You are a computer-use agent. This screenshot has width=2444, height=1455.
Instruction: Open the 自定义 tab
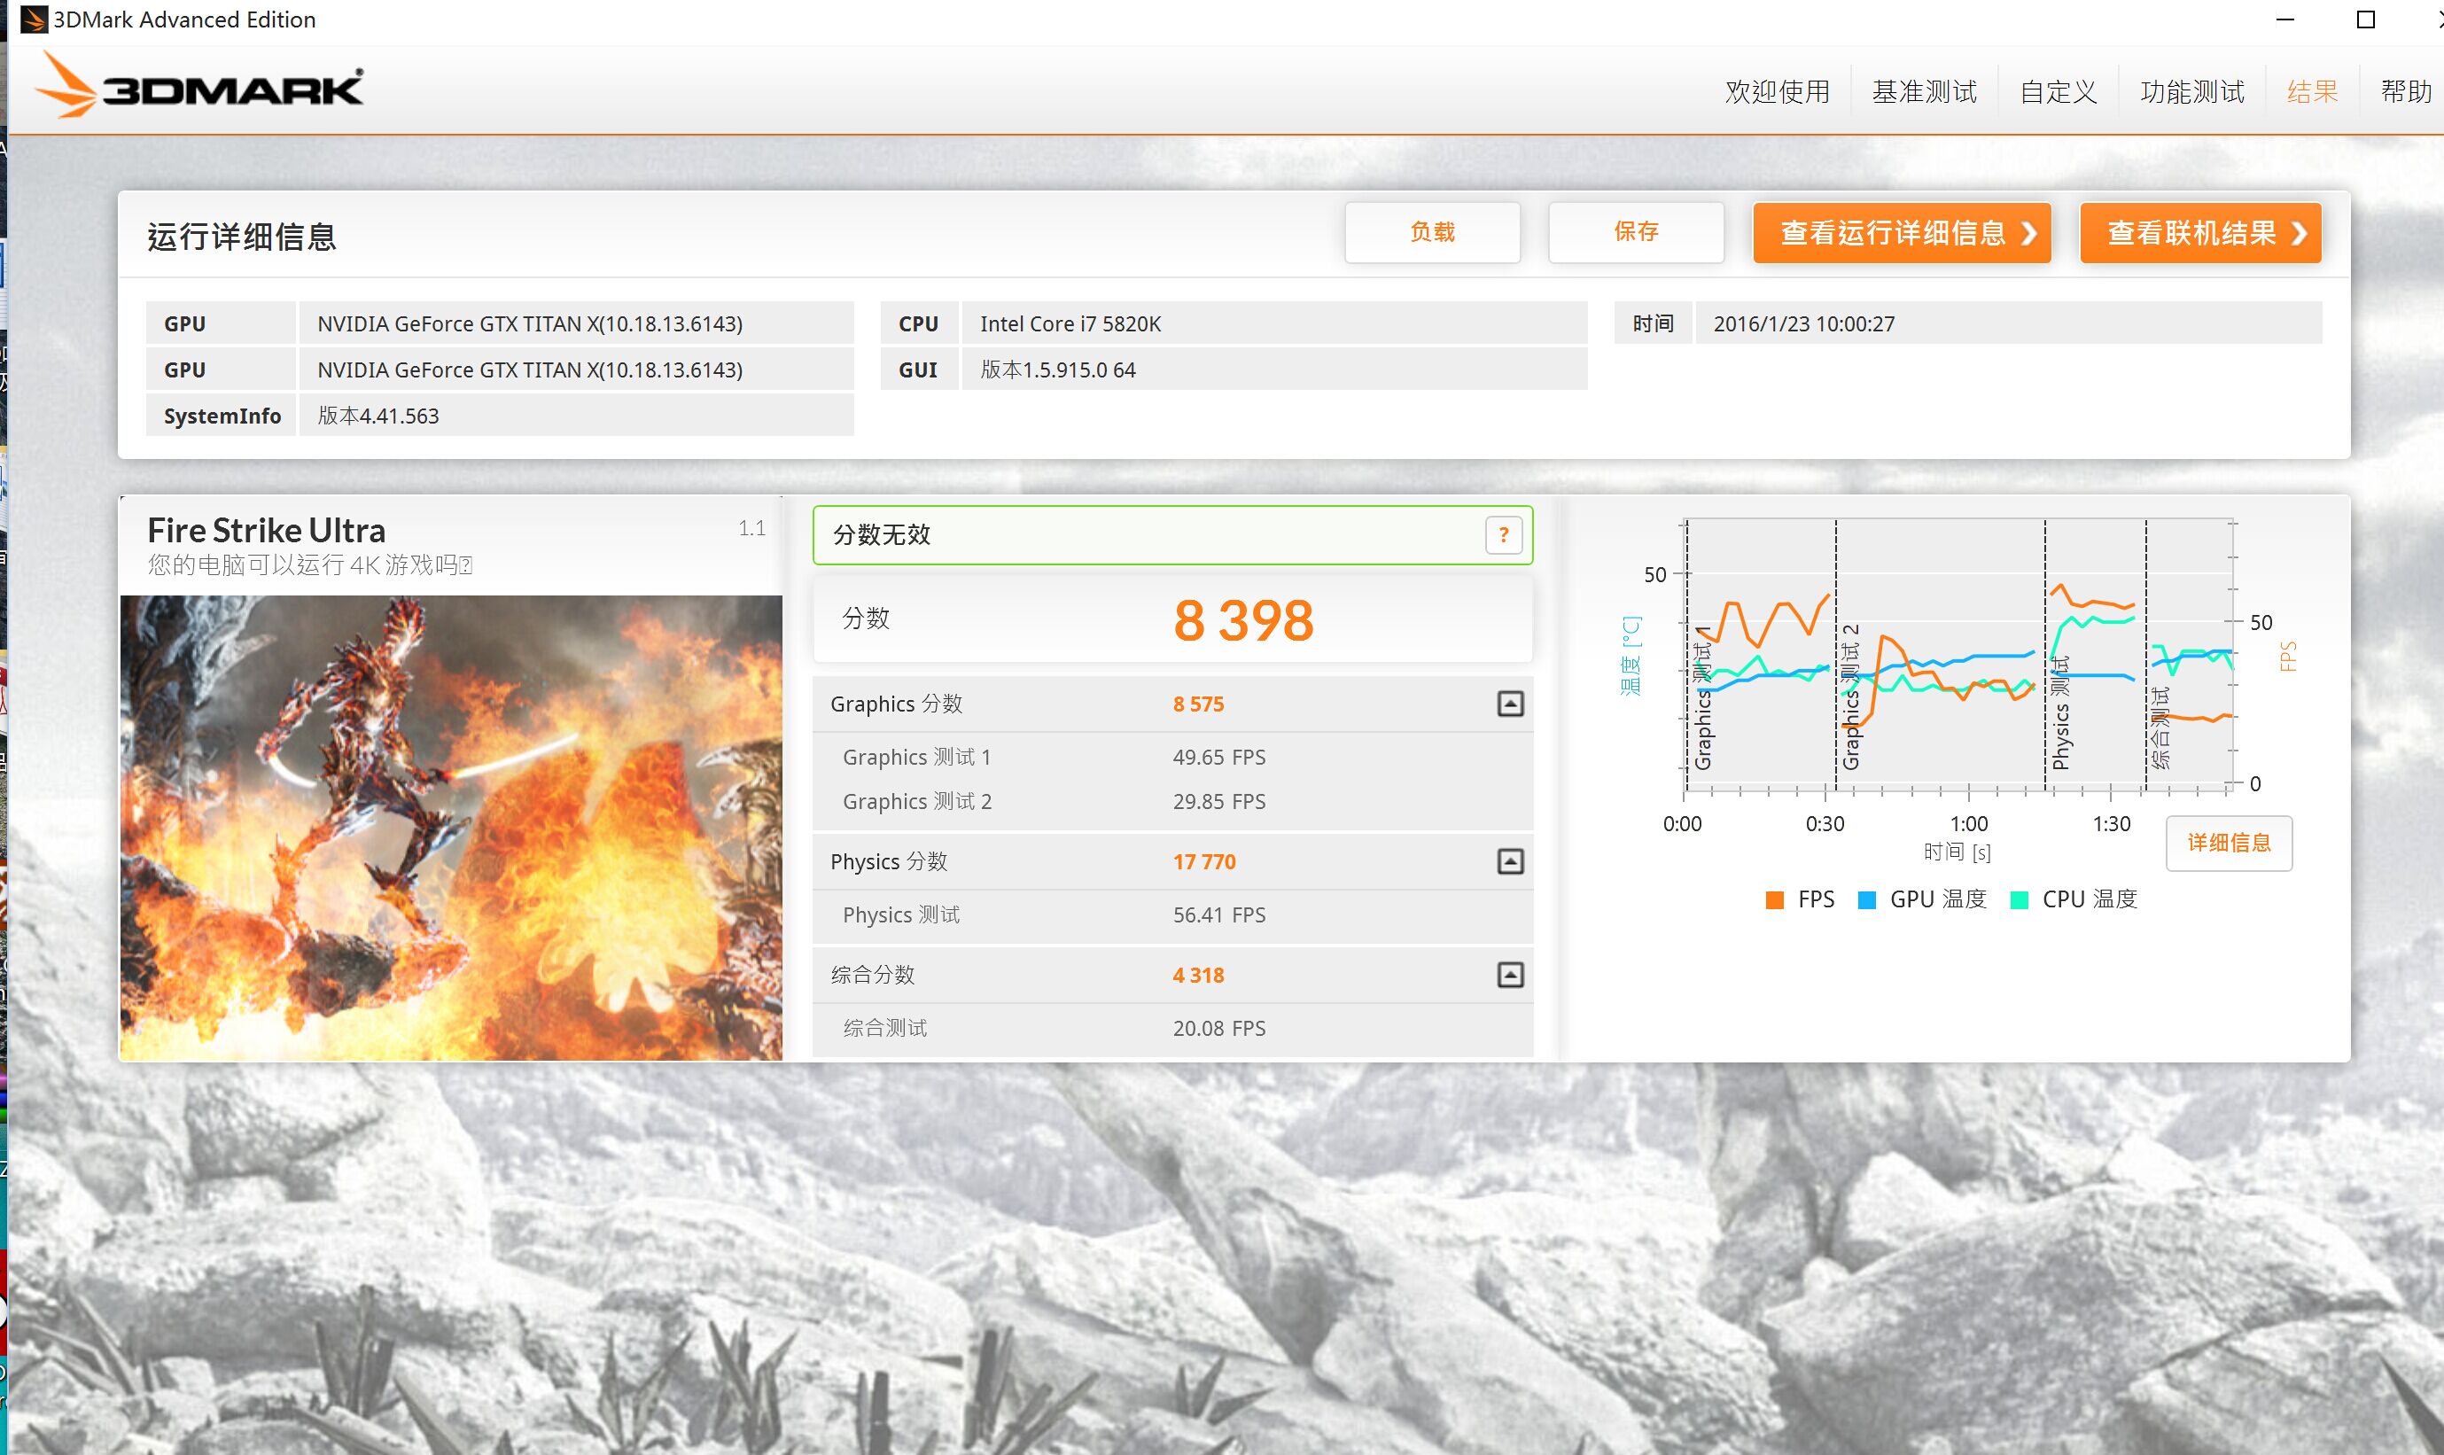(2059, 92)
